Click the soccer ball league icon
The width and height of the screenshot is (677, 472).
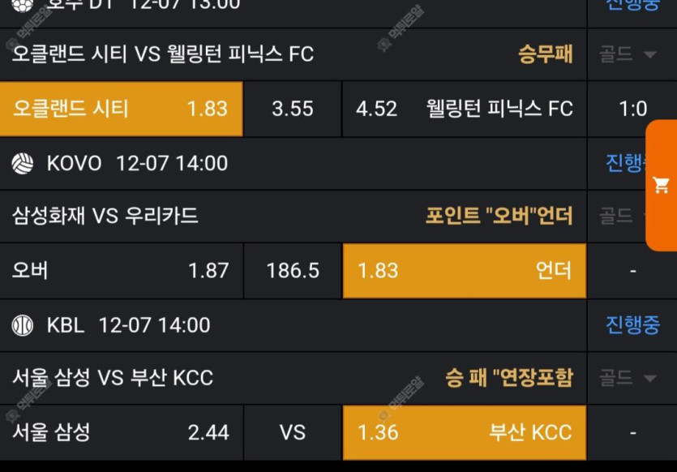tap(20, 4)
